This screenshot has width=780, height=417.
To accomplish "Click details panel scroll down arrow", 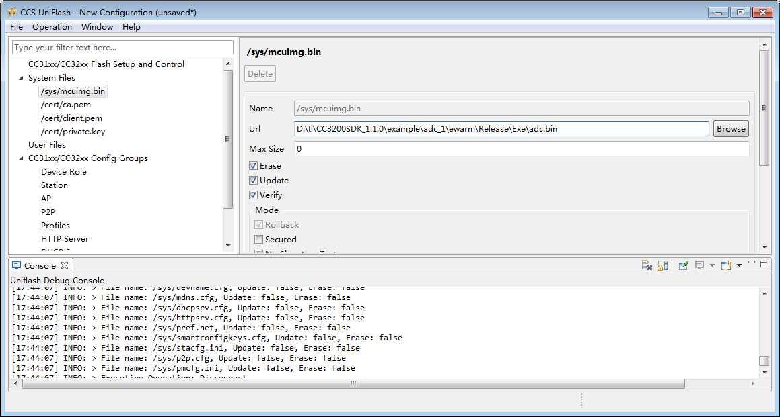I will click(764, 247).
